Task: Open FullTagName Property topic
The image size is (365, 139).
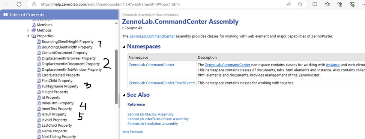Action: coord(60,86)
